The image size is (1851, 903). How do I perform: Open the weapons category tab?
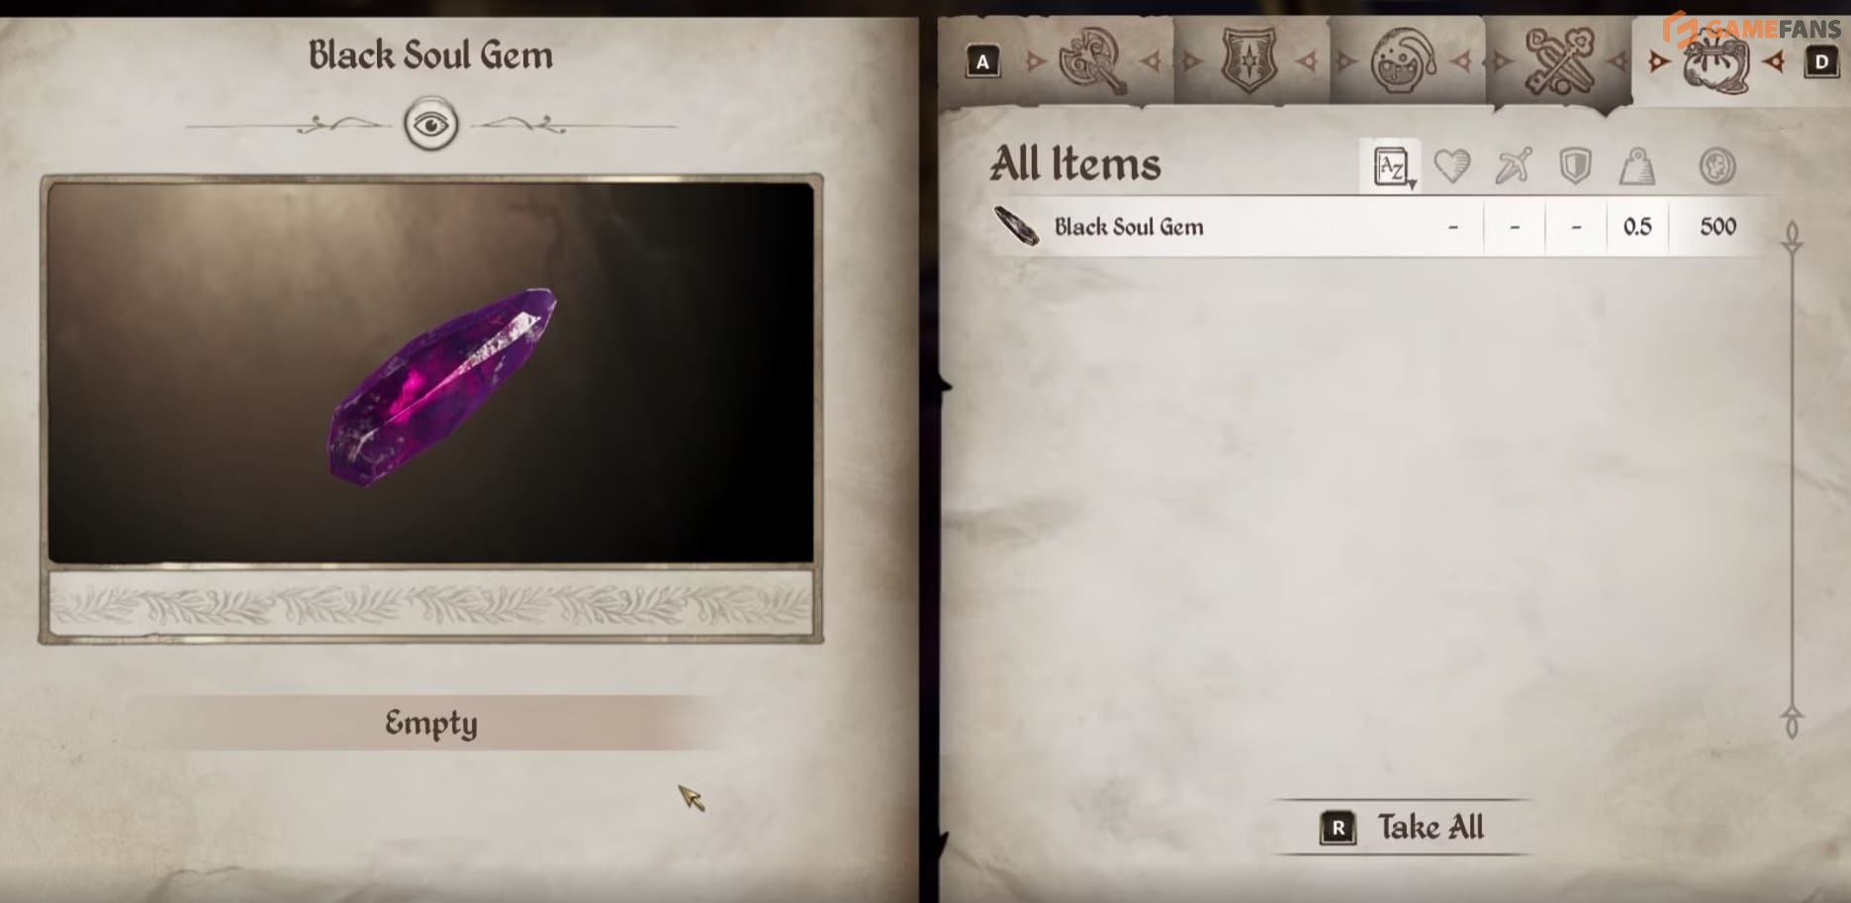click(x=1092, y=60)
